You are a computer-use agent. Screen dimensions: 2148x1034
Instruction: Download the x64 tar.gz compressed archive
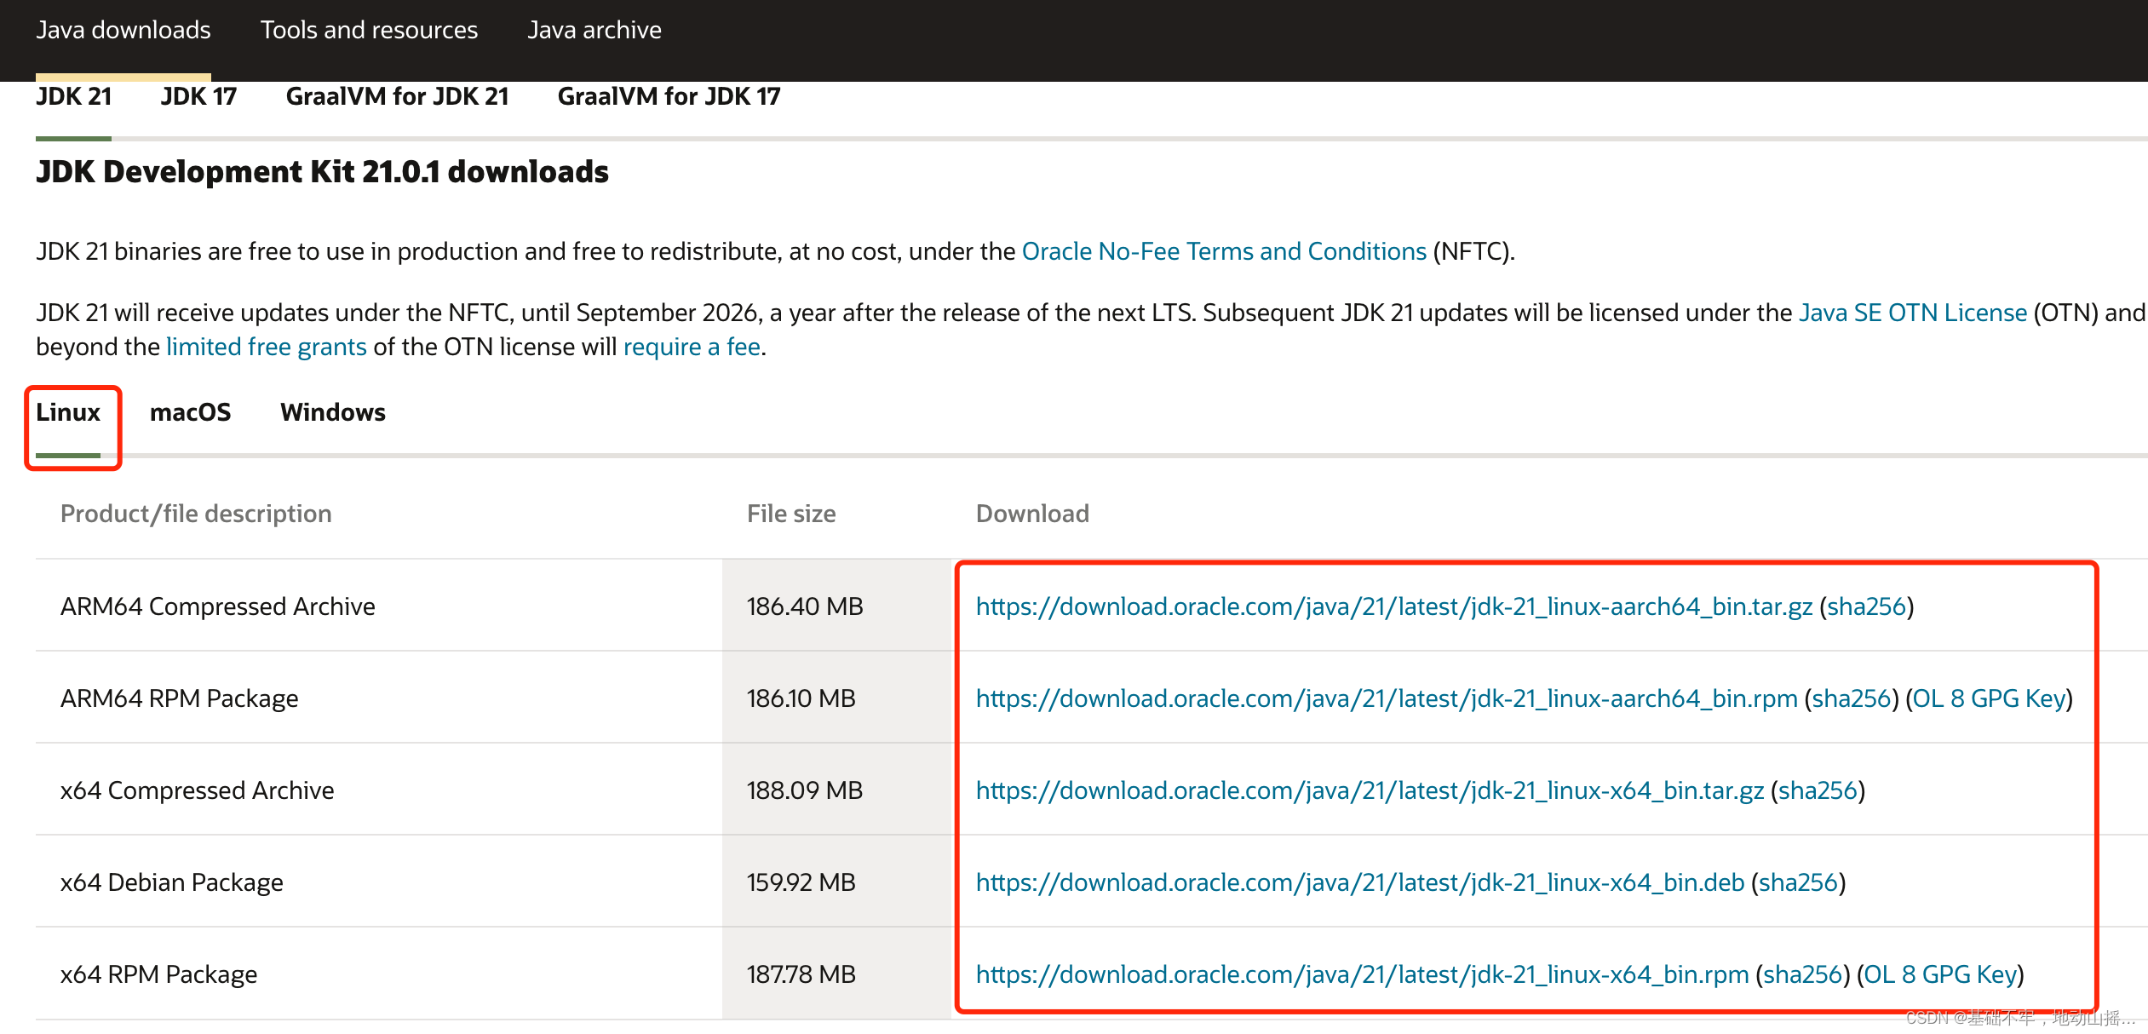[1369, 790]
